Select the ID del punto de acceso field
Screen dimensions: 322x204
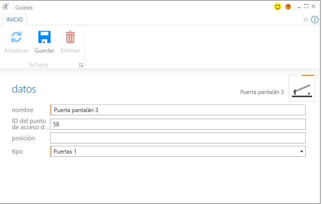click(177, 124)
